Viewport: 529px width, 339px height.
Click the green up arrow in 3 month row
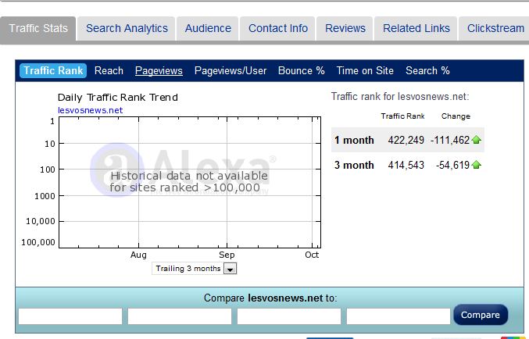477,165
